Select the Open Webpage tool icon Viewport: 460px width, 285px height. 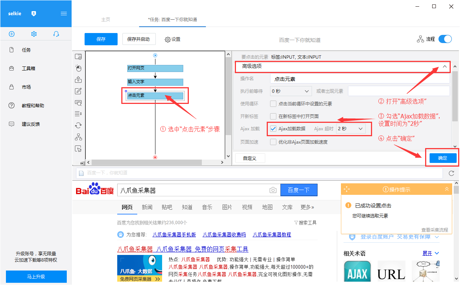pyautogui.click(x=78, y=57)
